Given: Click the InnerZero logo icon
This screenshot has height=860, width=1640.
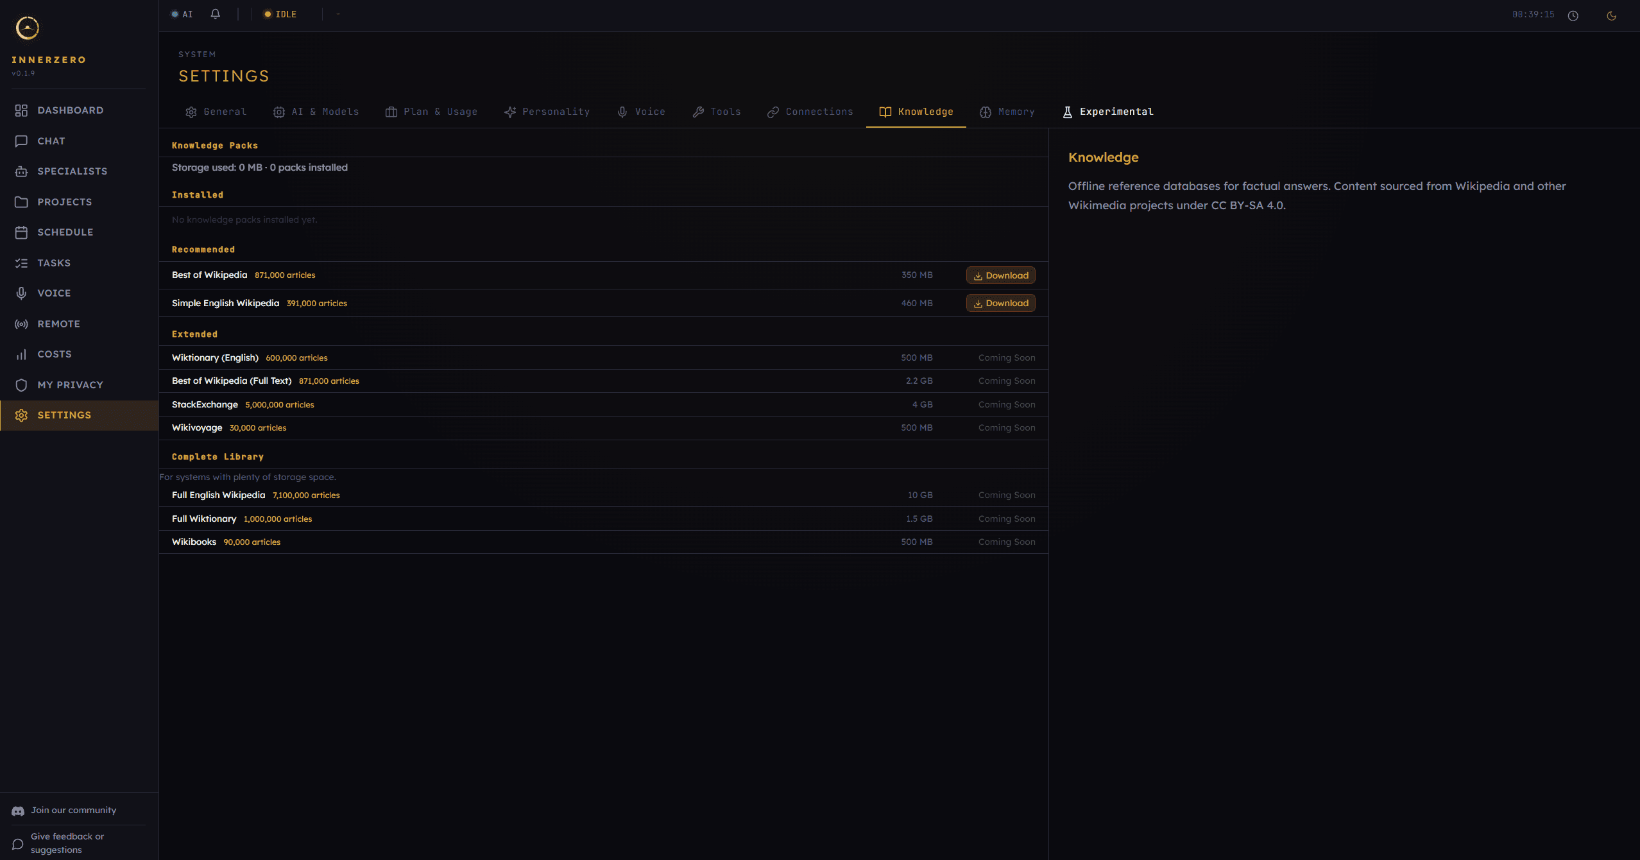Looking at the screenshot, I should (28, 28).
